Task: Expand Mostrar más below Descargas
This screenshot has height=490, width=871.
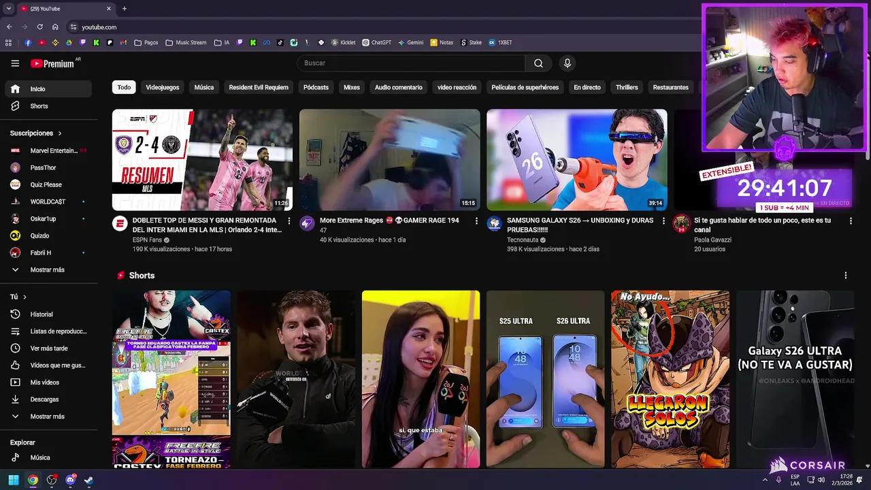Action: [48, 416]
